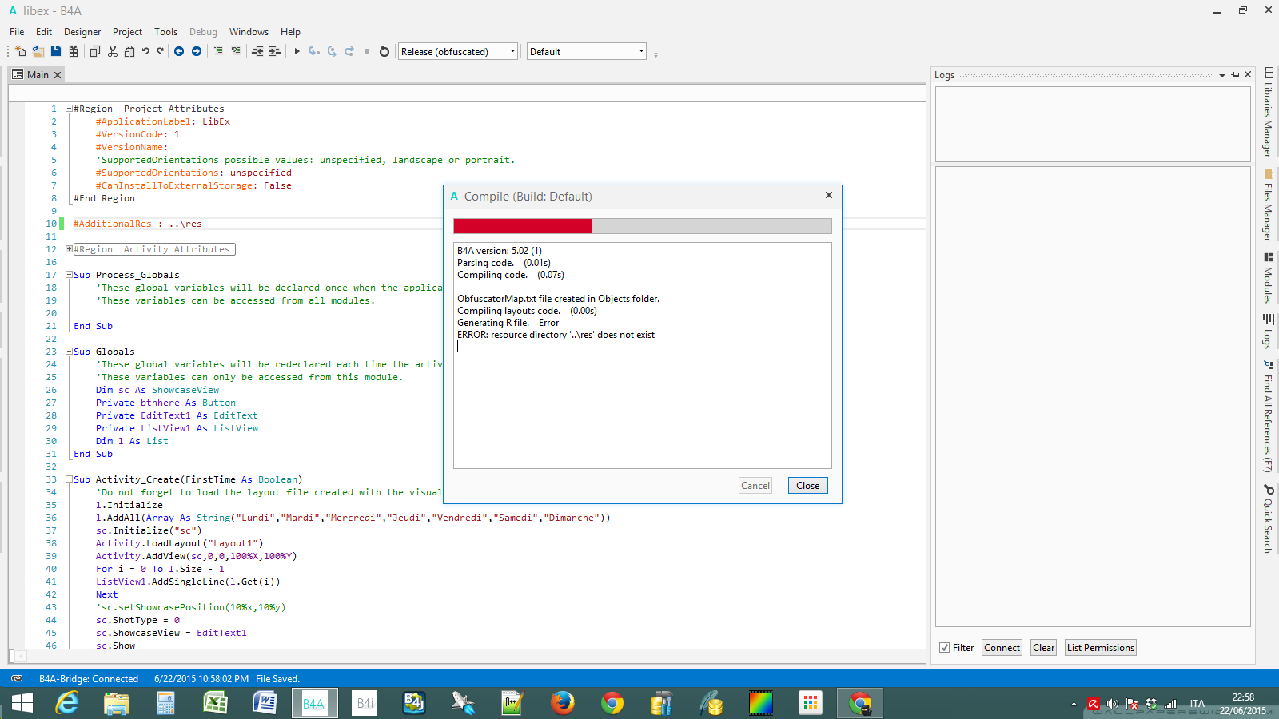Dismiss the Compile dialog with its X
The image size is (1279, 719).
tap(829, 195)
